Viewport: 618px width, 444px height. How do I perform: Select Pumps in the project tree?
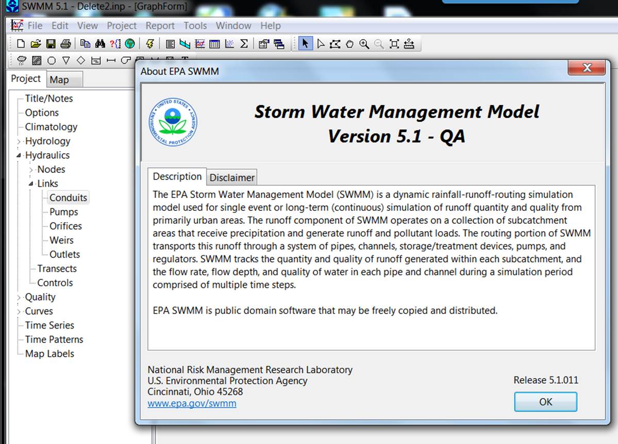[x=63, y=211]
